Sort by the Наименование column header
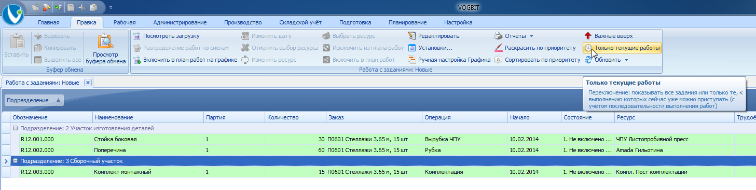The height and width of the screenshot is (190, 756). coord(148,117)
